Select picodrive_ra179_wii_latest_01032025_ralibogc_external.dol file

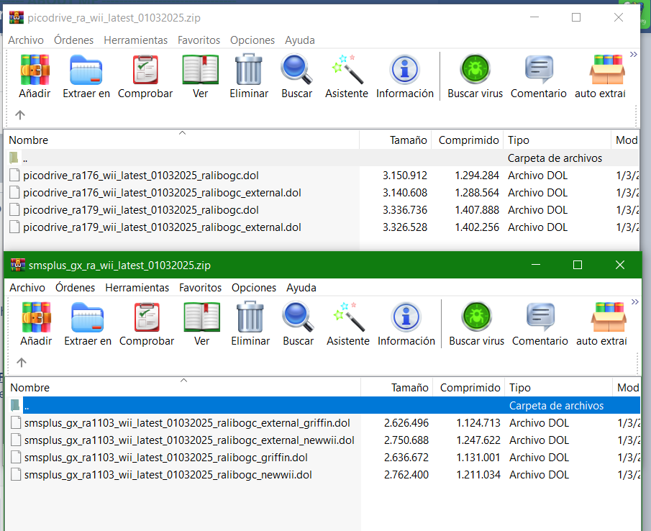click(x=162, y=228)
